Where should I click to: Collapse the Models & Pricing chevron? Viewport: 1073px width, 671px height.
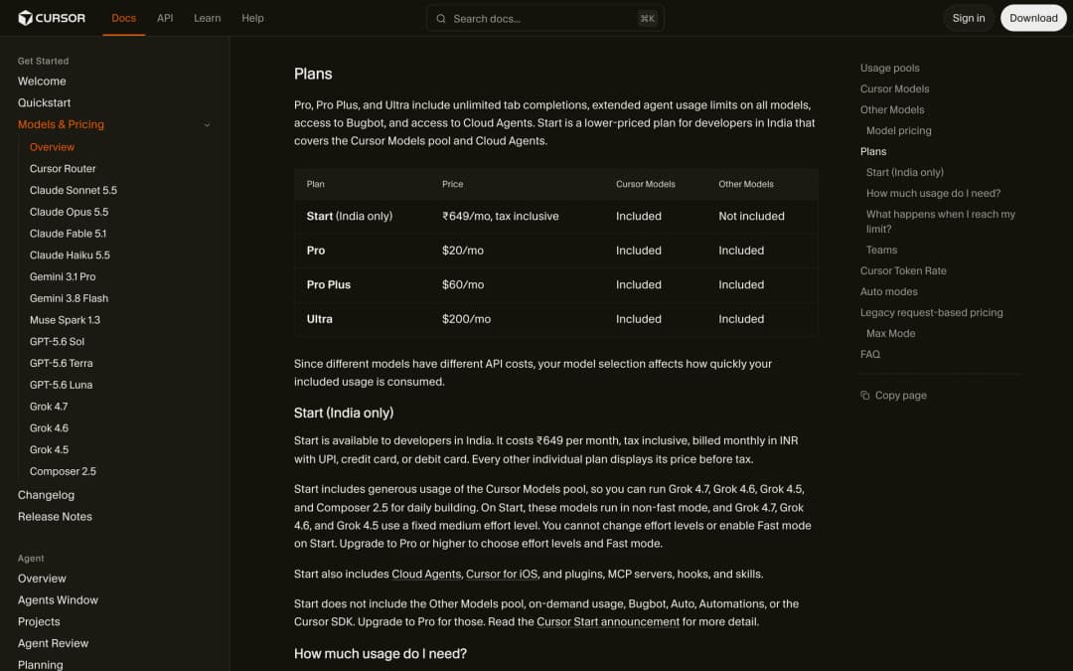pyautogui.click(x=207, y=124)
